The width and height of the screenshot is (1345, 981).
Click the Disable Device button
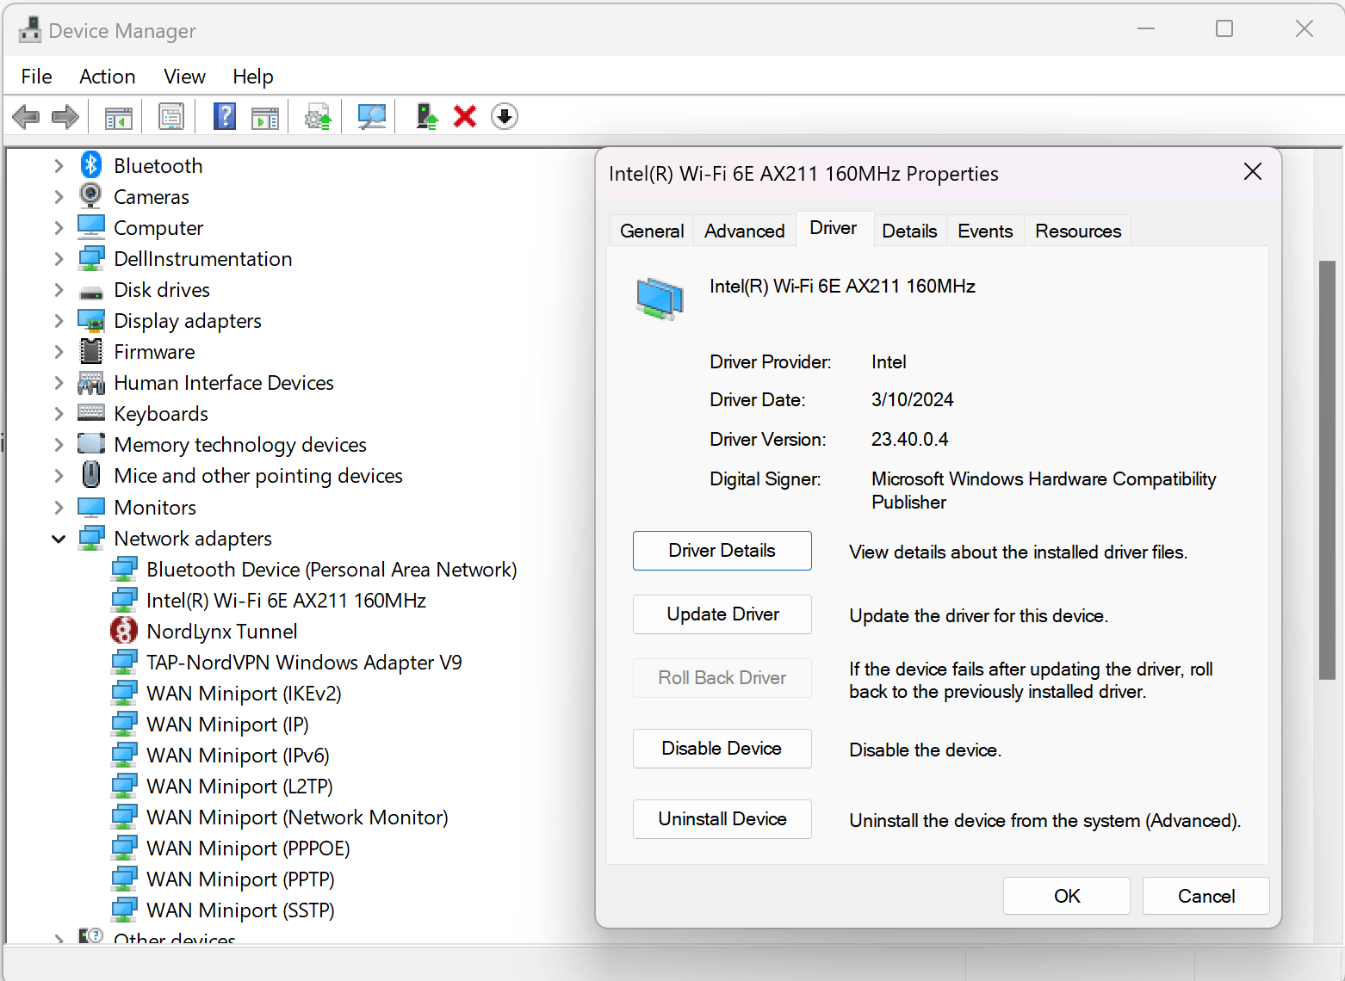coord(722,749)
